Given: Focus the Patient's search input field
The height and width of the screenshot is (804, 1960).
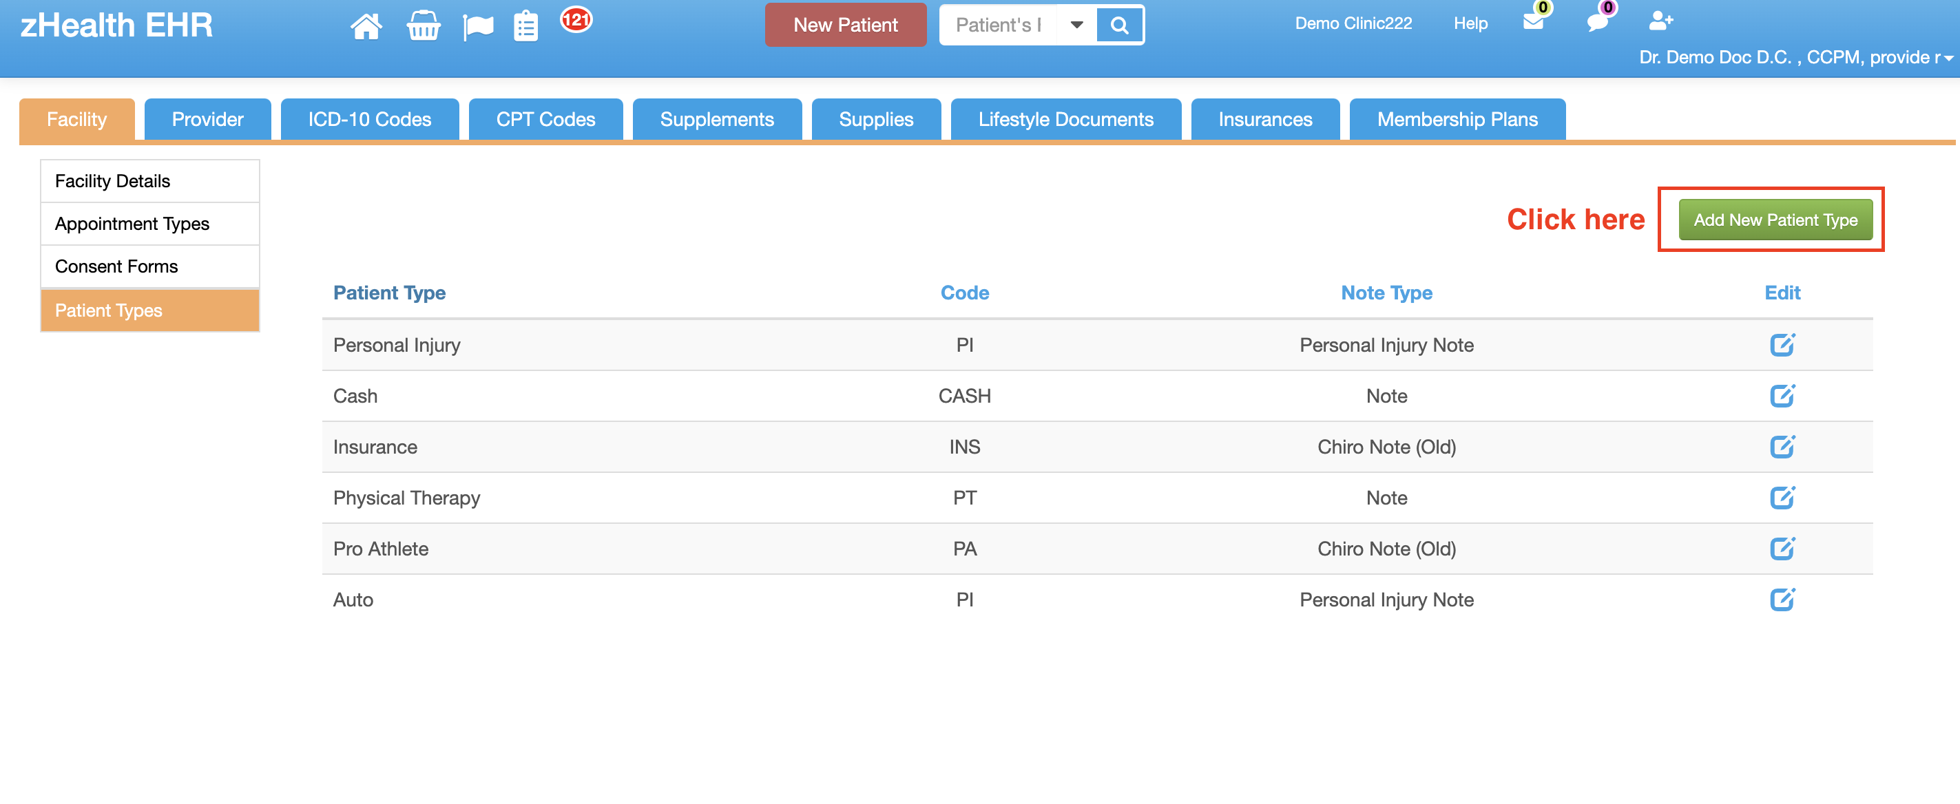Looking at the screenshot, I should [999, 26].
